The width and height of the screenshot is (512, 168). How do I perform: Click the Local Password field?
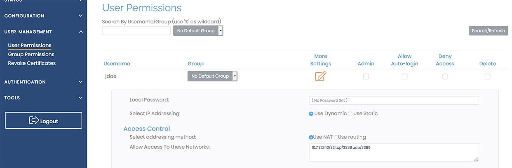394,100
